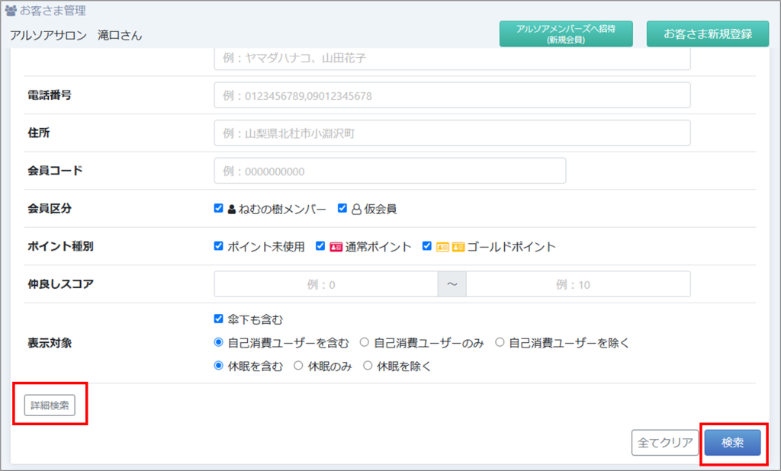Choose the 休眠のみ radio button
Viewport: 781px width, 471px height.
pos(298,366)
